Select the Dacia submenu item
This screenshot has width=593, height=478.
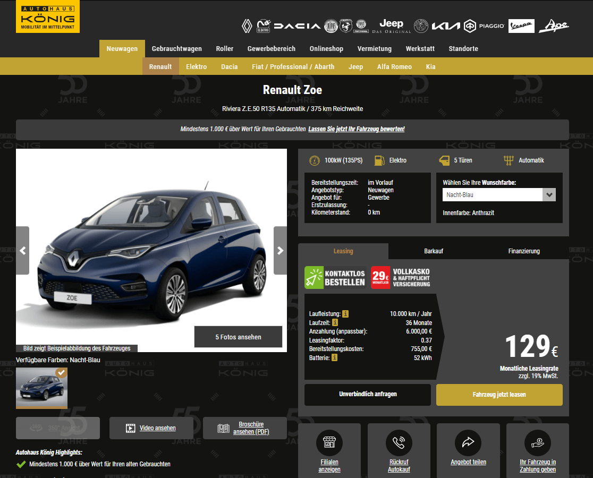pyautogui.click(x=229, y=66)
